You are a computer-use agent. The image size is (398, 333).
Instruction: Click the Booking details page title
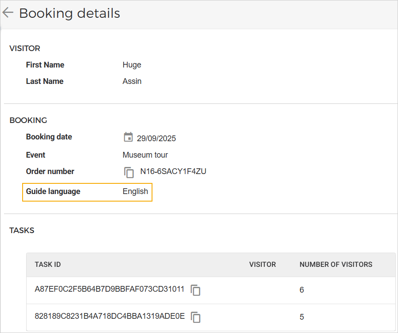(x=70, y=13)
